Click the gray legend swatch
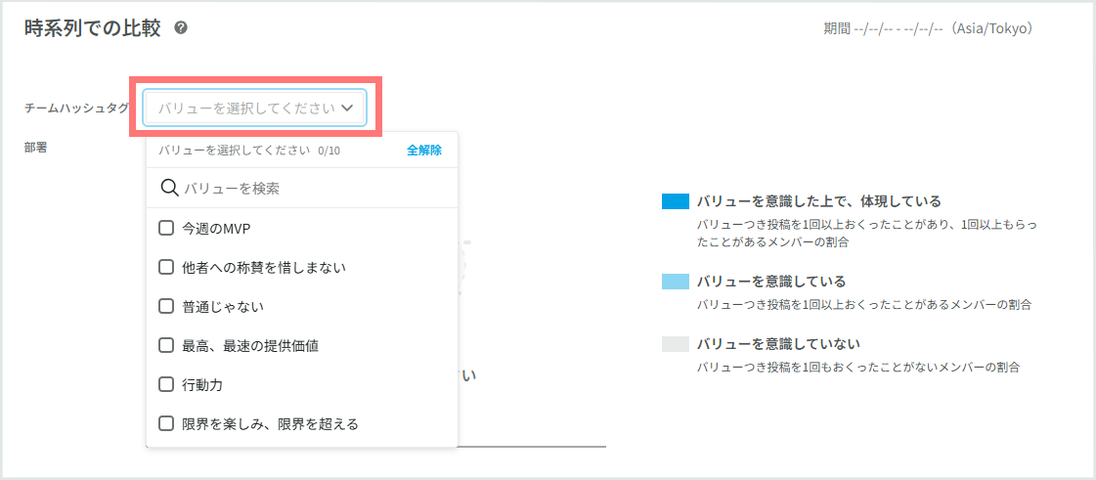The height and width of the screenshot is (480, 1096). click(676, 344)
